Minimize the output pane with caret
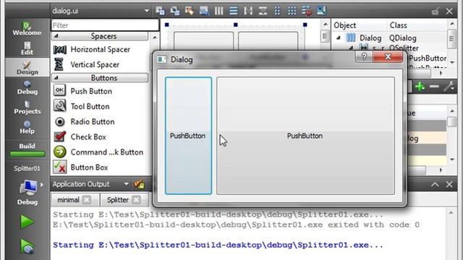The height and width of the screenshot is (260, 463). click(x=435, y=185)
